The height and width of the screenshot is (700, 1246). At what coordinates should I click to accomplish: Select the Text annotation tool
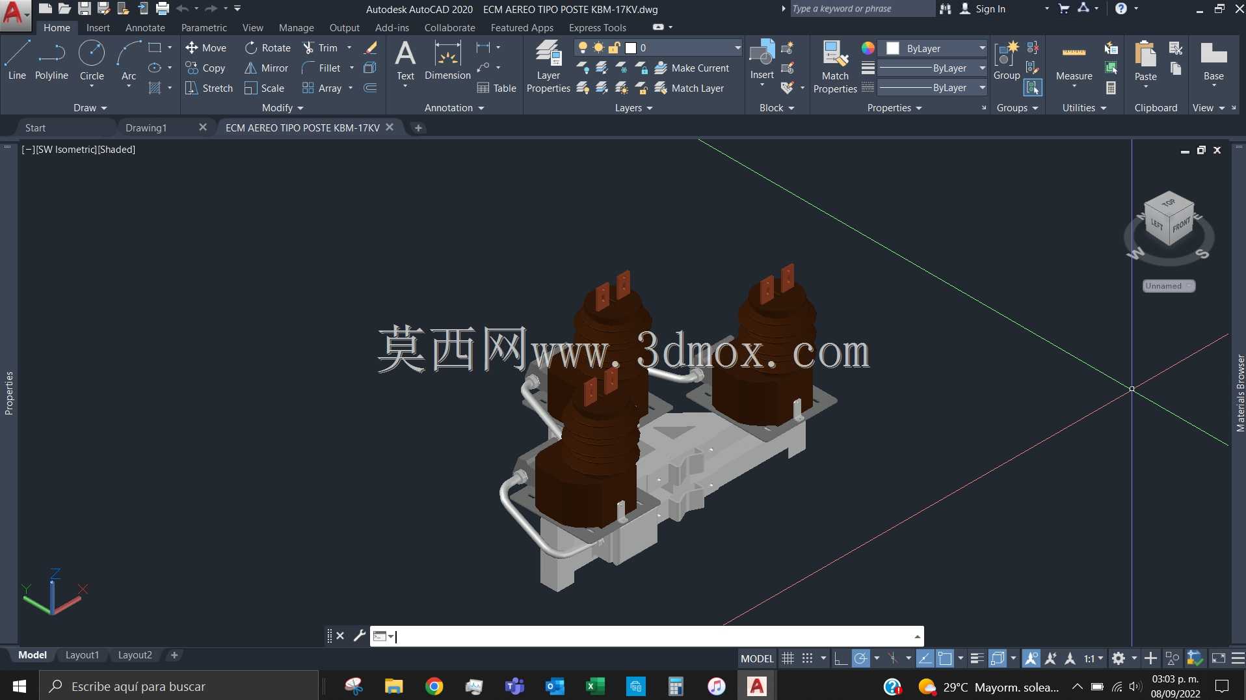[x=405, y=61]
